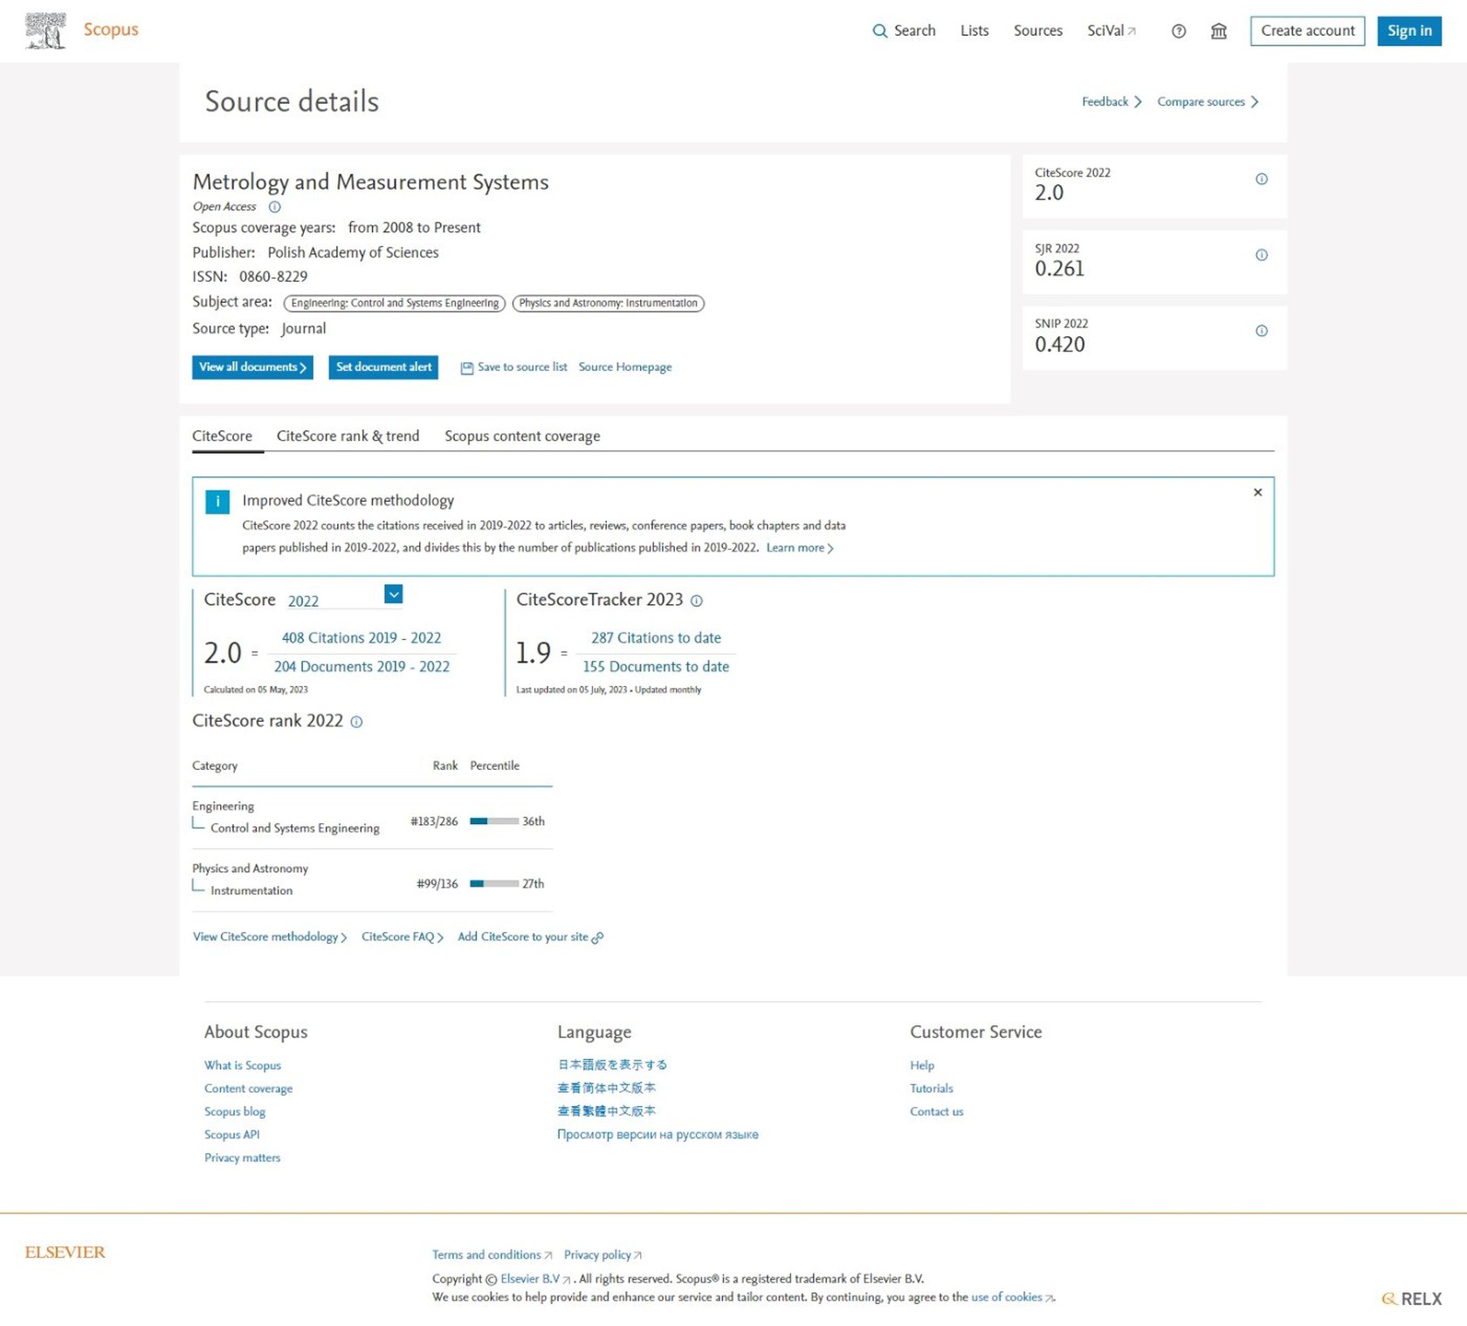Image resolution: width=1467 pixels, height=1326 pixels.
Task: Show info for SJR 2022 metric
Action: [x=1261, y=255]
